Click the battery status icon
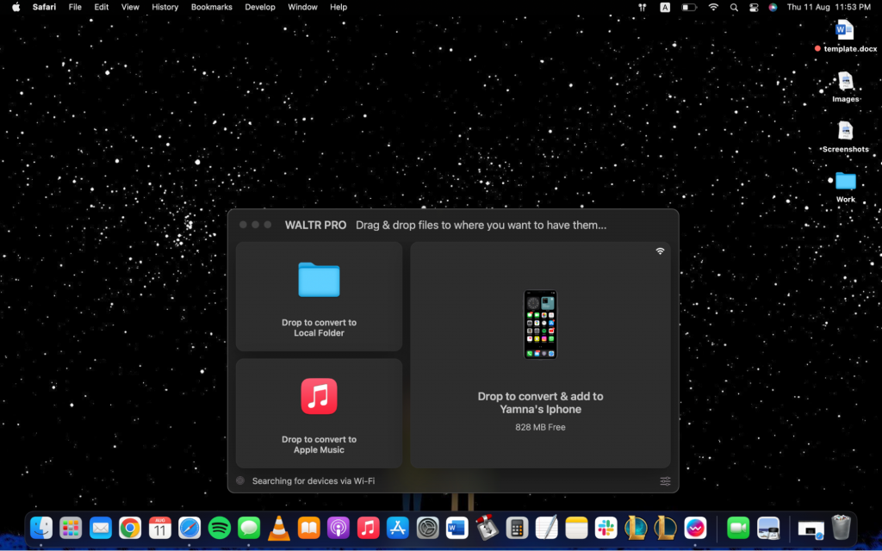Image resolution: width=882 pixels, height=551 pixels. (689, 7)
